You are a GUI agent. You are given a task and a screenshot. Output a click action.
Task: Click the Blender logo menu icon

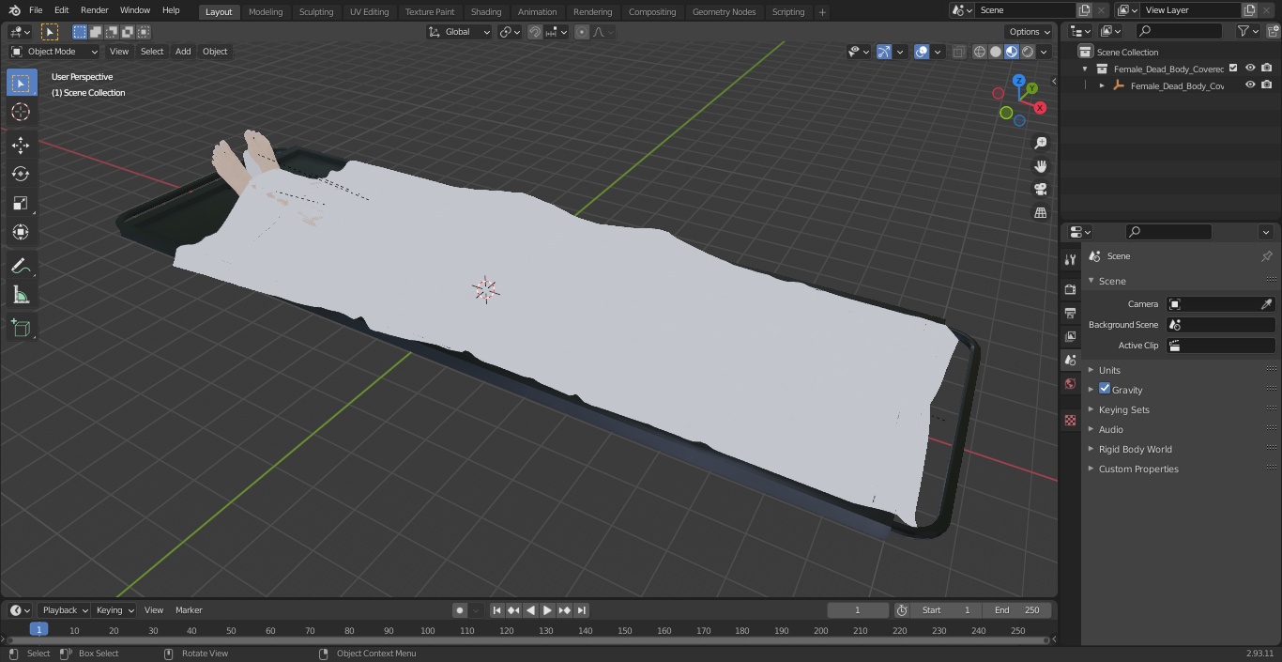14,10
